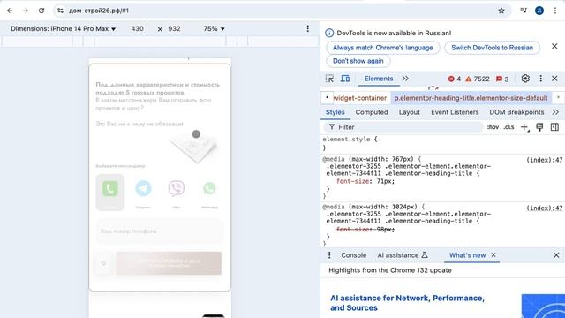This screenshot has width=565, height=318.
Task: Go back with the browser back arrow
Action: 10,11
